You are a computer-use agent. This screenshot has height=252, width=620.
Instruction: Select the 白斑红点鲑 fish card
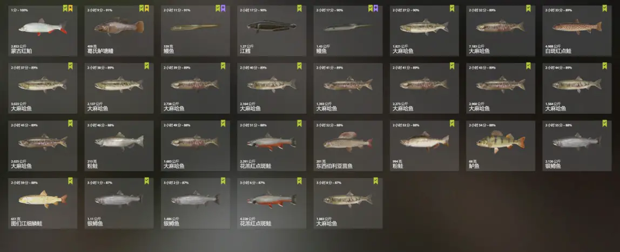click(x=577, y=31)
